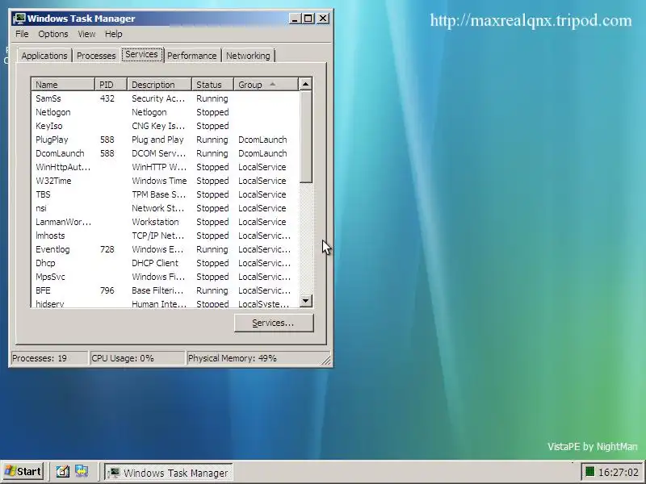
Task: Open the Help menu
Action: click(113, 34)
